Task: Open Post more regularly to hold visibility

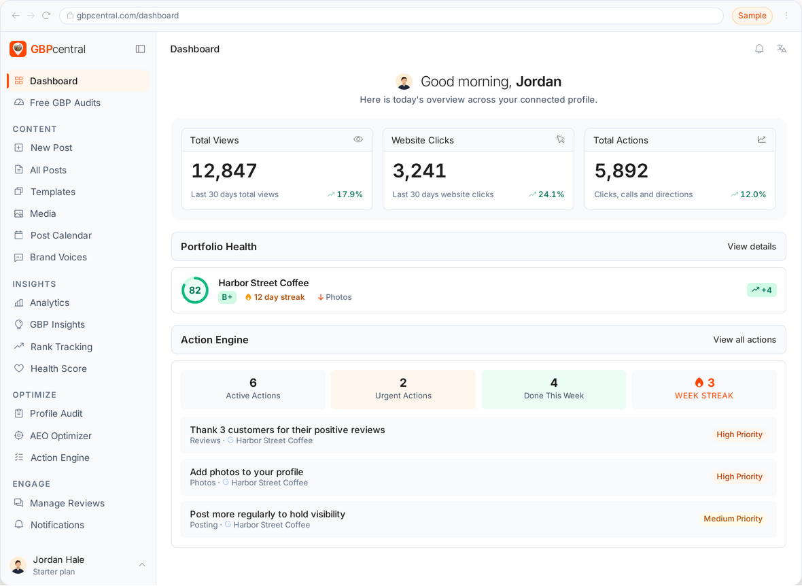Action: [x=478, y=519]
